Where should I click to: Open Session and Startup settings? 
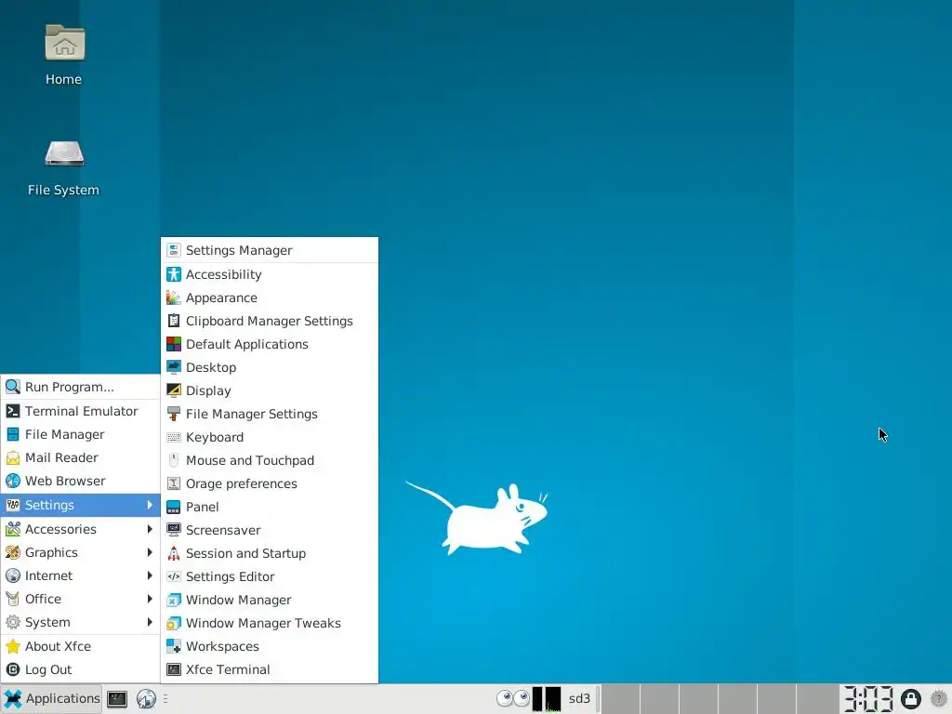(270, 553)
